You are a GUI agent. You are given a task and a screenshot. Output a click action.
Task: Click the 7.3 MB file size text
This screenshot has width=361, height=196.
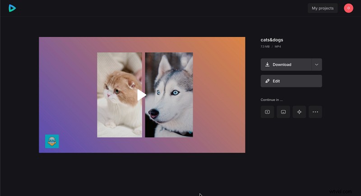tap(265, 46)
